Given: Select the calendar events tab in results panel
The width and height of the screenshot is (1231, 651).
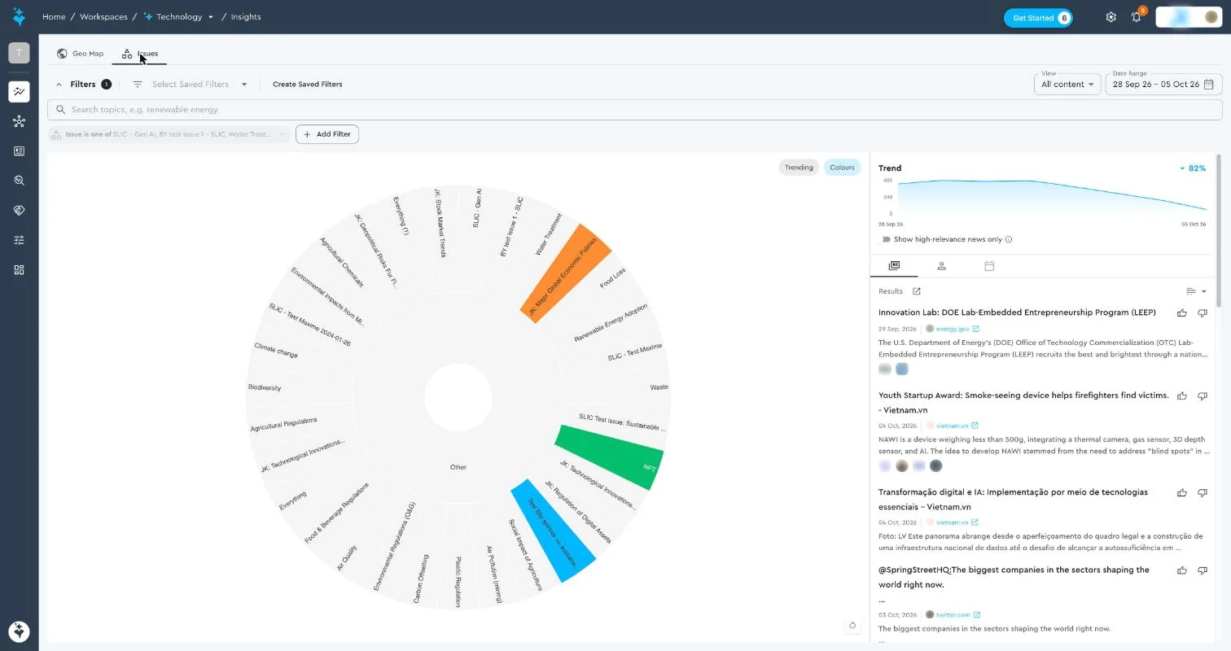Looking at the screenshot, I should [989, 266].
